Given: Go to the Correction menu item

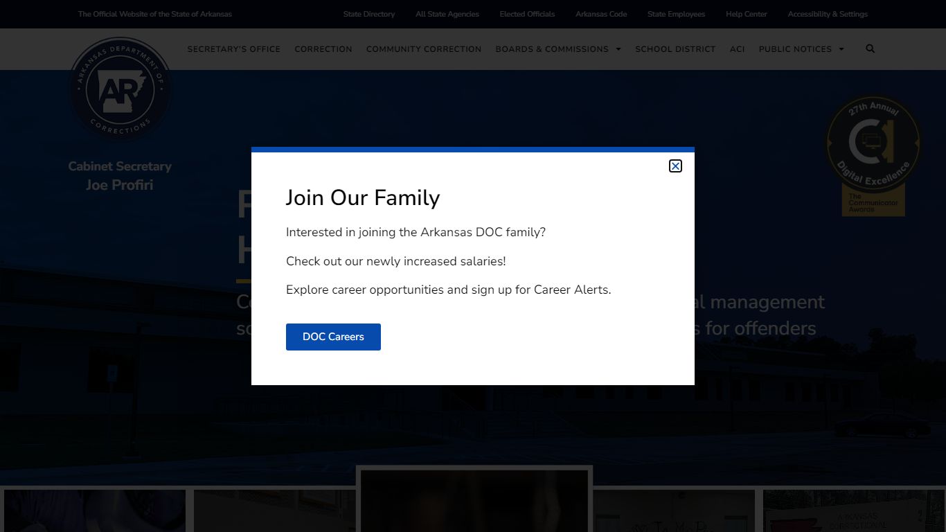Looking at the screenshot, I should [x=323, y=49].
